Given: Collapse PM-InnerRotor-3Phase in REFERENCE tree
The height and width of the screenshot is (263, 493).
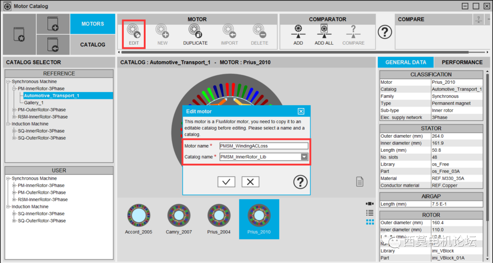Looking at the screenshot, I should point(14,88).
